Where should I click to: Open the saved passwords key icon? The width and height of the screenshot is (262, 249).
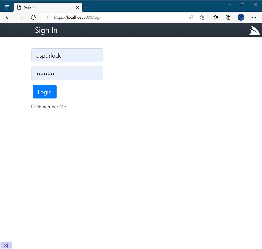pos(191,17)
